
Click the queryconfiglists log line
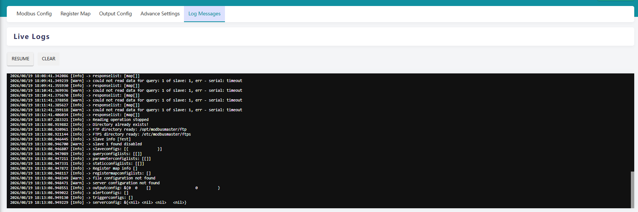click(x=76, y=154)
